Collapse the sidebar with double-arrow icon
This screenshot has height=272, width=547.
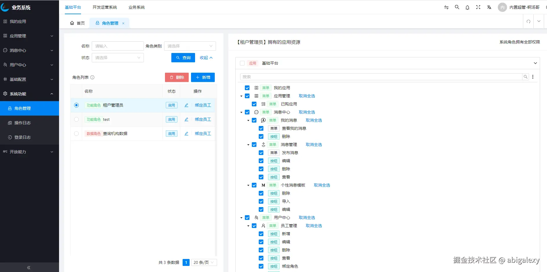tap(29, 268)
